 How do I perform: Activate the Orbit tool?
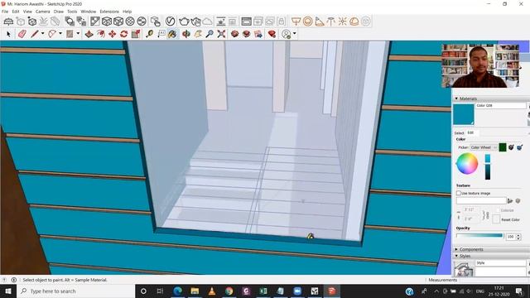point(186,34)
